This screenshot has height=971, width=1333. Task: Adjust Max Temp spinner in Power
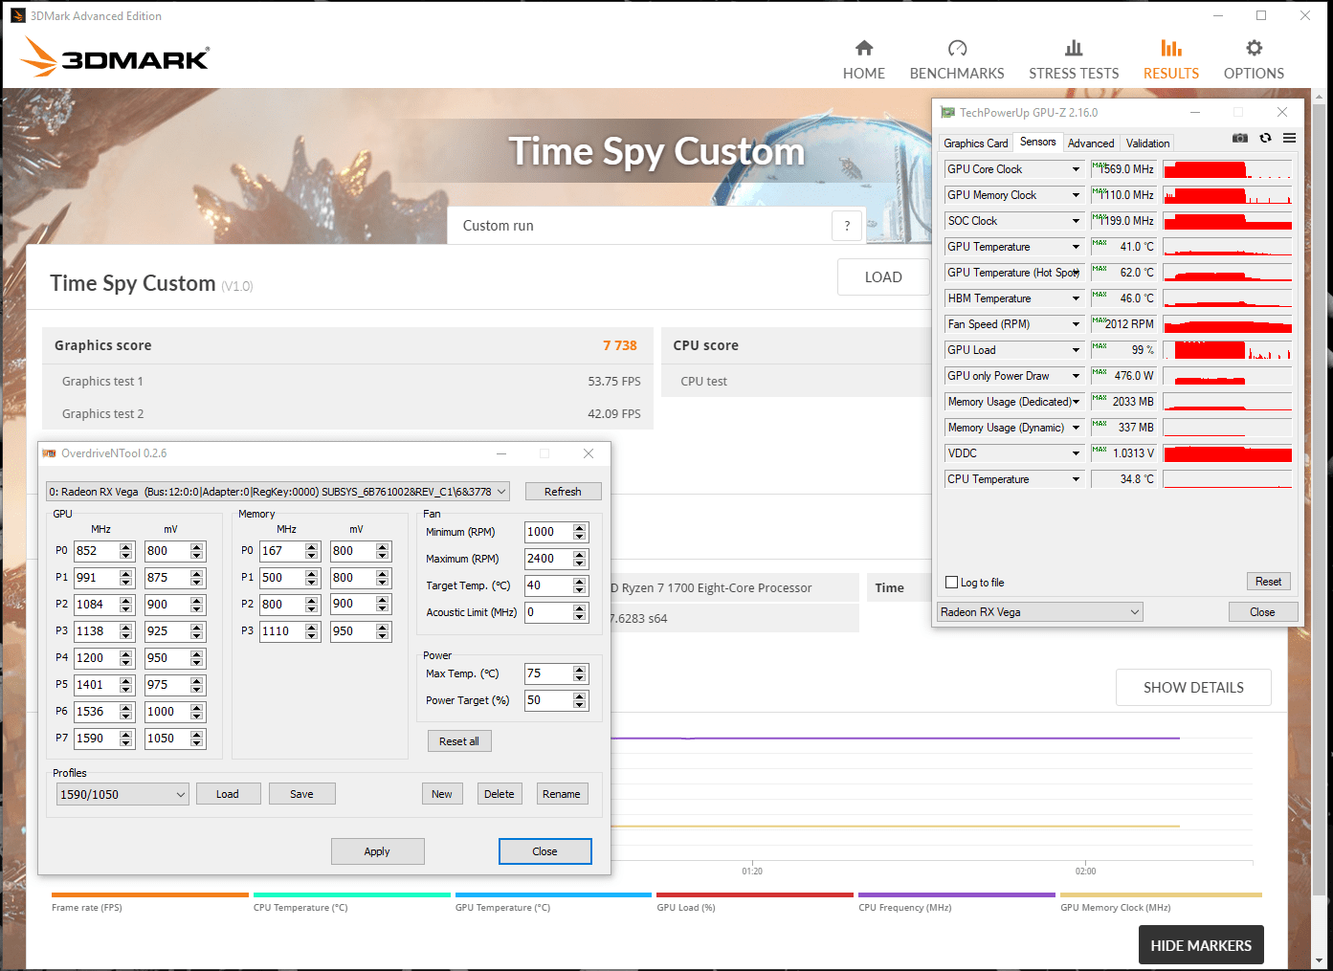[x=580, y=673]
